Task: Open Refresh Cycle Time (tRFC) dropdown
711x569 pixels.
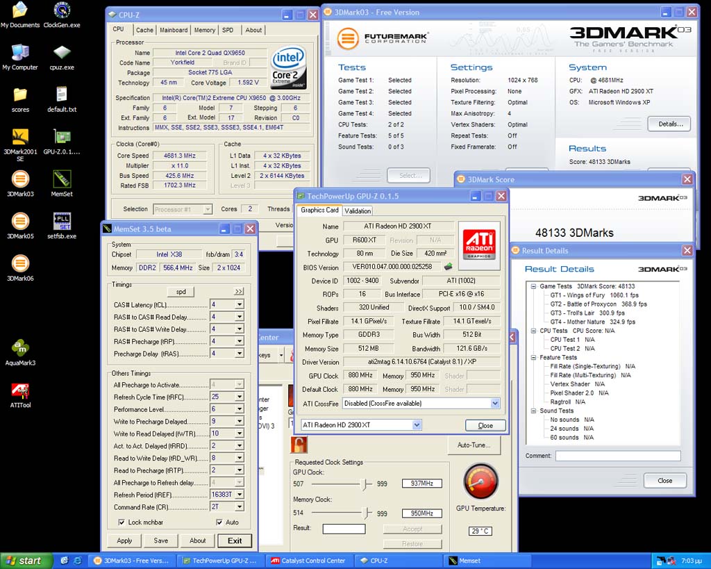Action: click(240, 397)
